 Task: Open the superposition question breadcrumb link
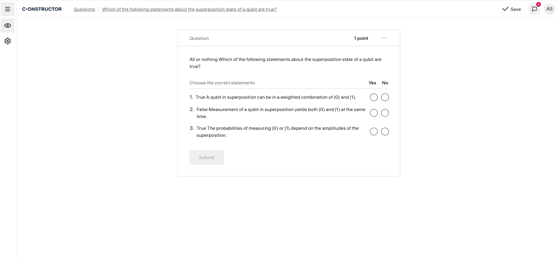coord(189,9)
